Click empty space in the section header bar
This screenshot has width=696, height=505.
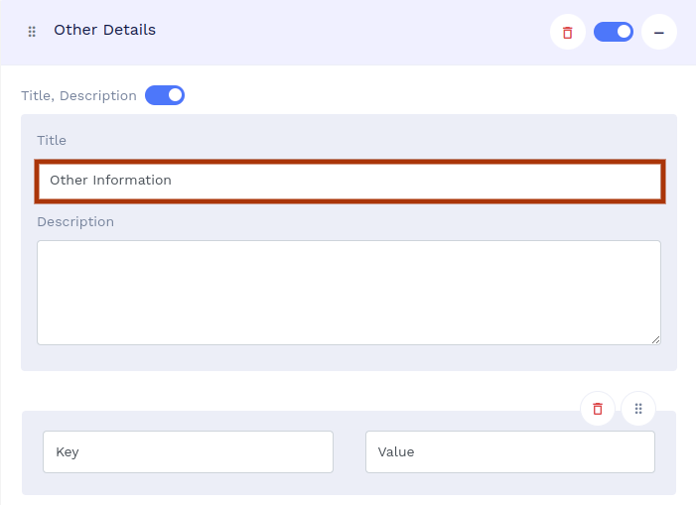[348, 32]
